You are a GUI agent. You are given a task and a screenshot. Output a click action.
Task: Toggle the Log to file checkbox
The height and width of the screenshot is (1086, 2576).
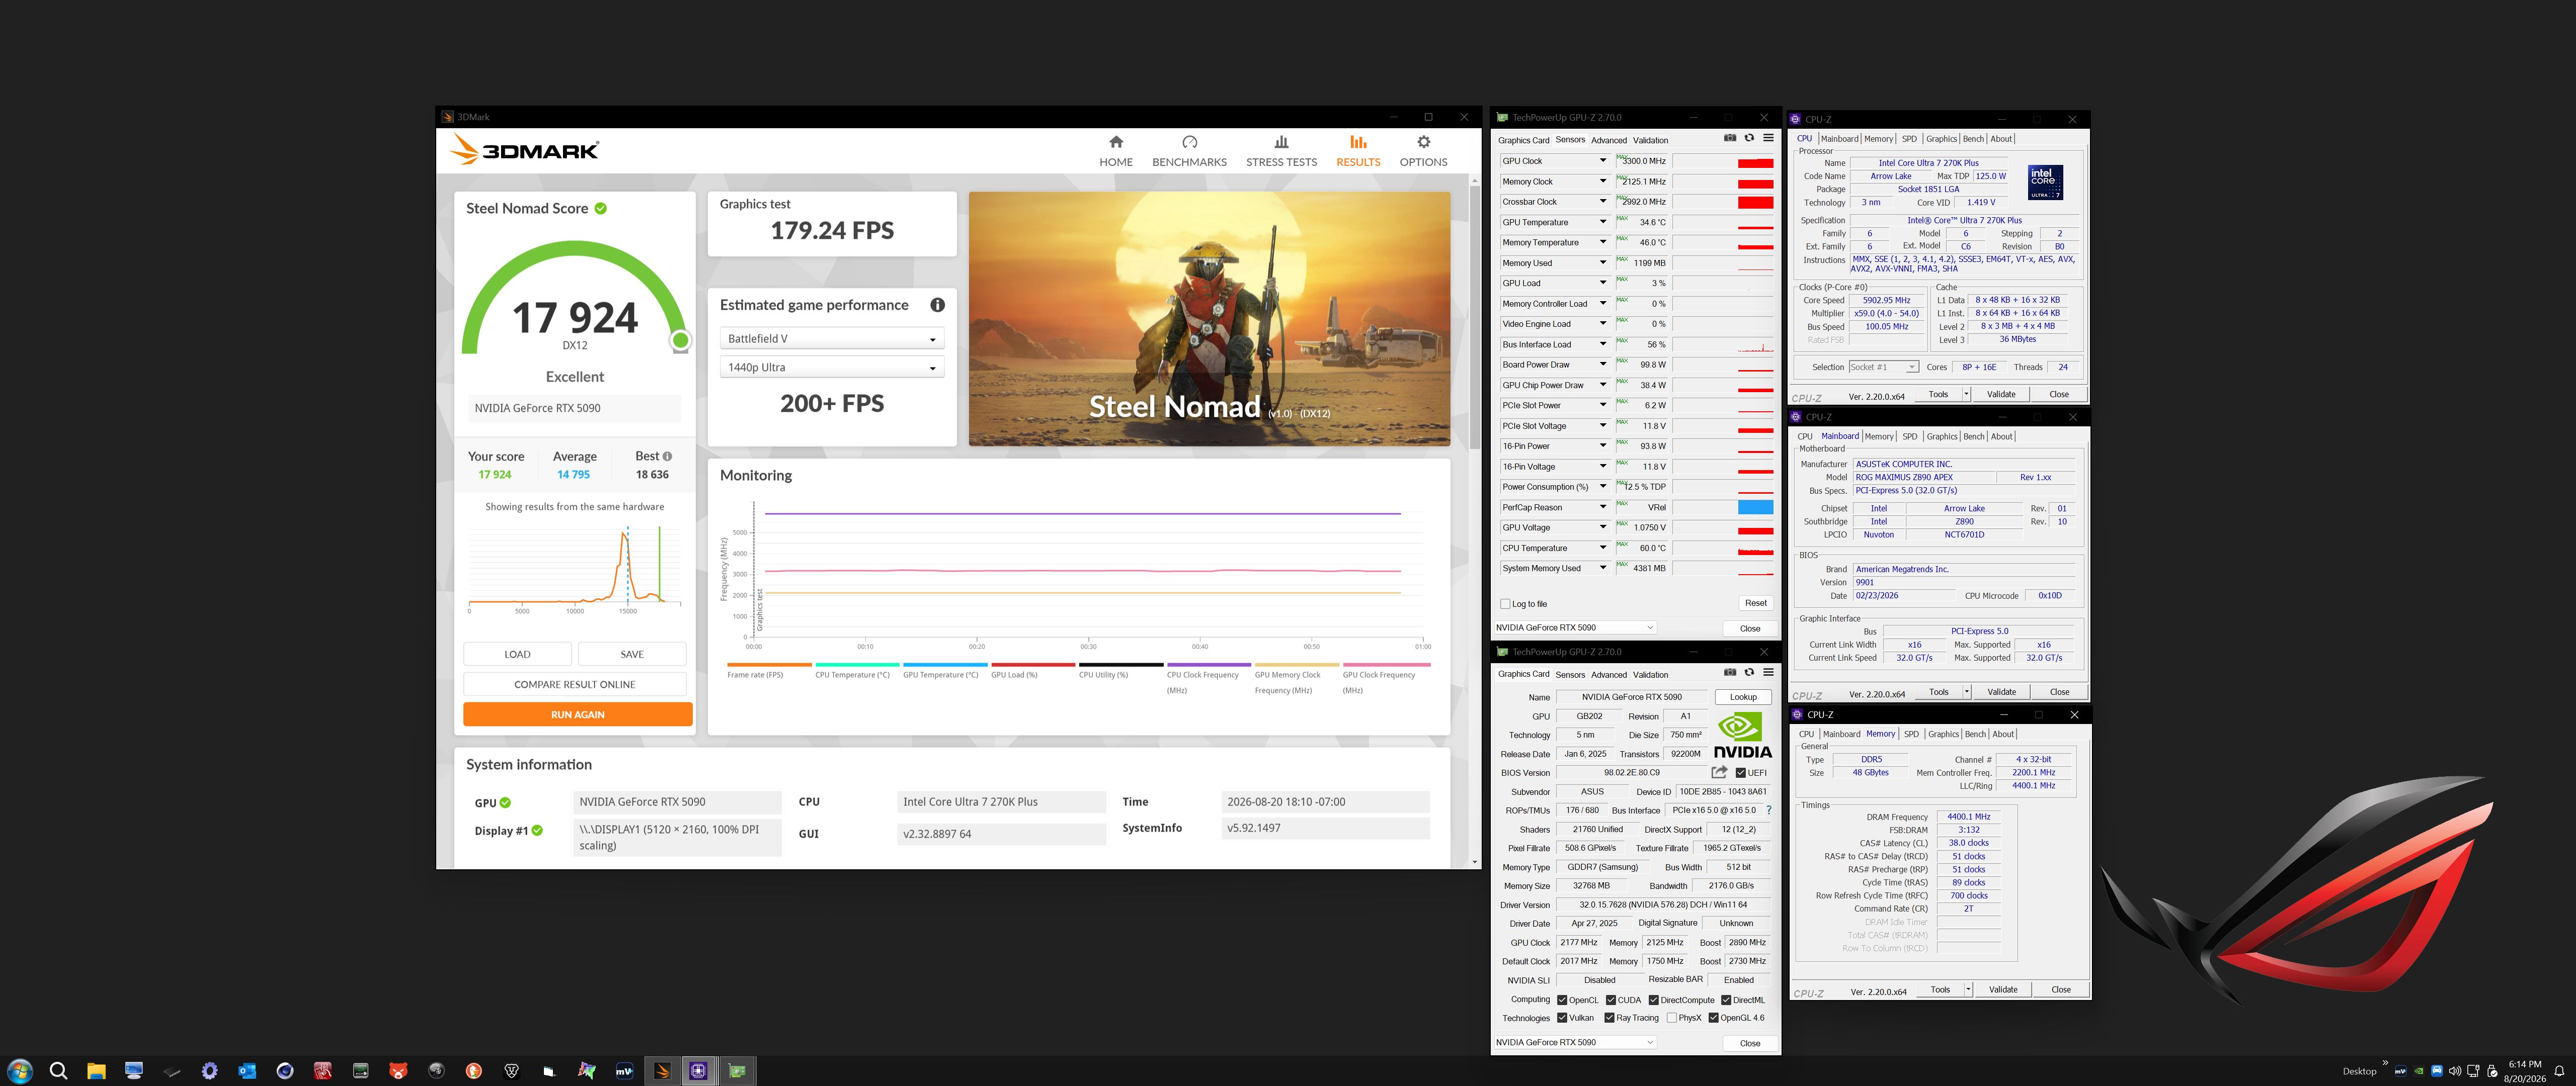pyautogui.click(x=1505, y=603)
